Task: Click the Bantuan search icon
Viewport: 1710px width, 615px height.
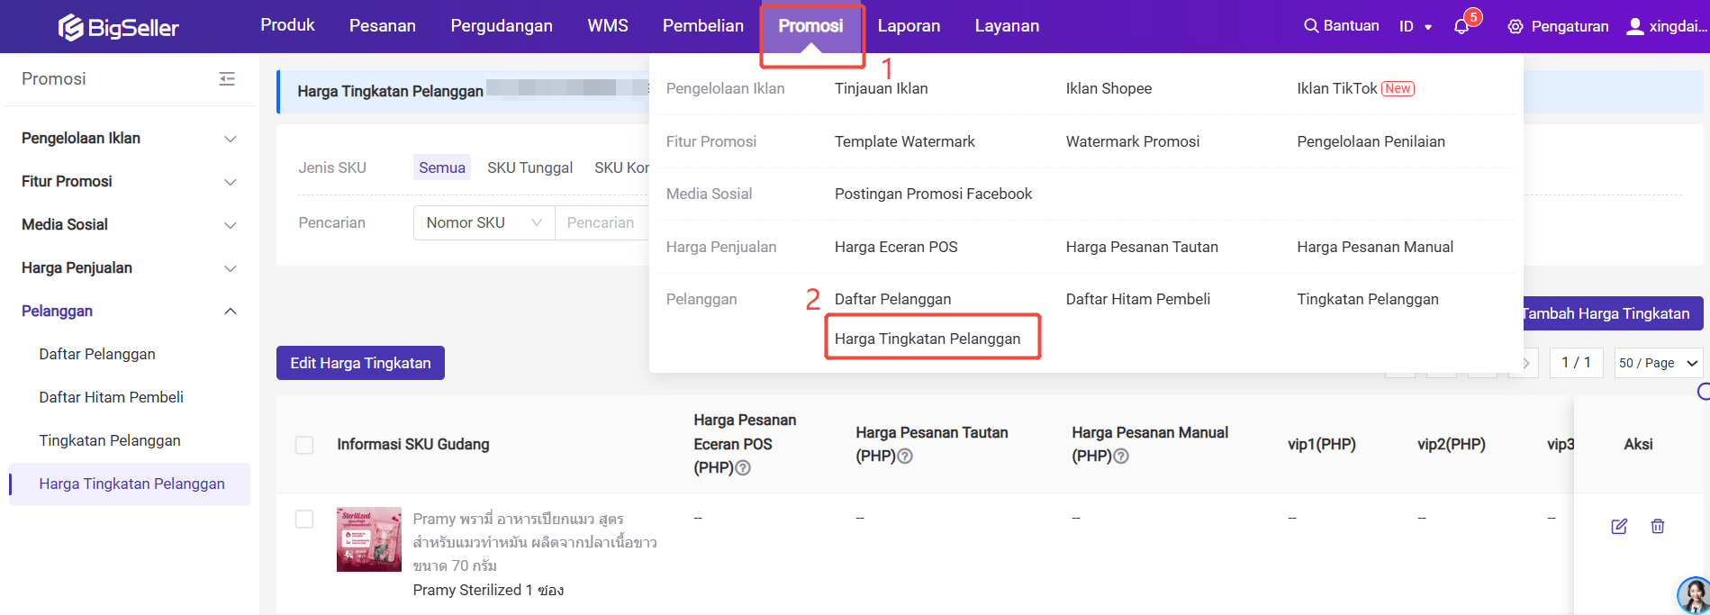Action: coord(1311,26)
